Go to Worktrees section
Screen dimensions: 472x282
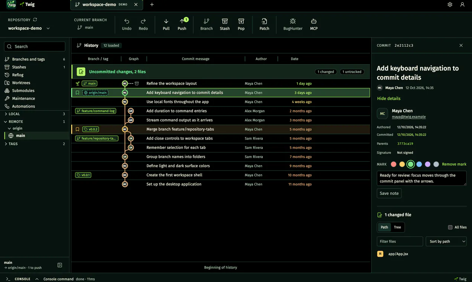tap(35, 83)
